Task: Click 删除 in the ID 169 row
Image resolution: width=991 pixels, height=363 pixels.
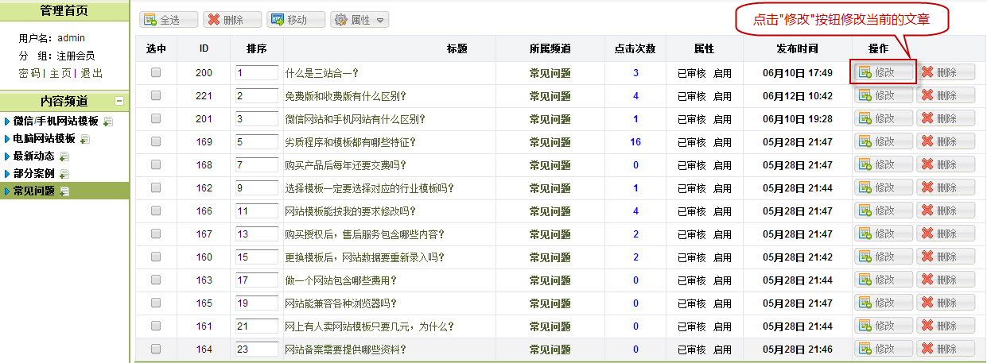Action: (x=946, y=141)
